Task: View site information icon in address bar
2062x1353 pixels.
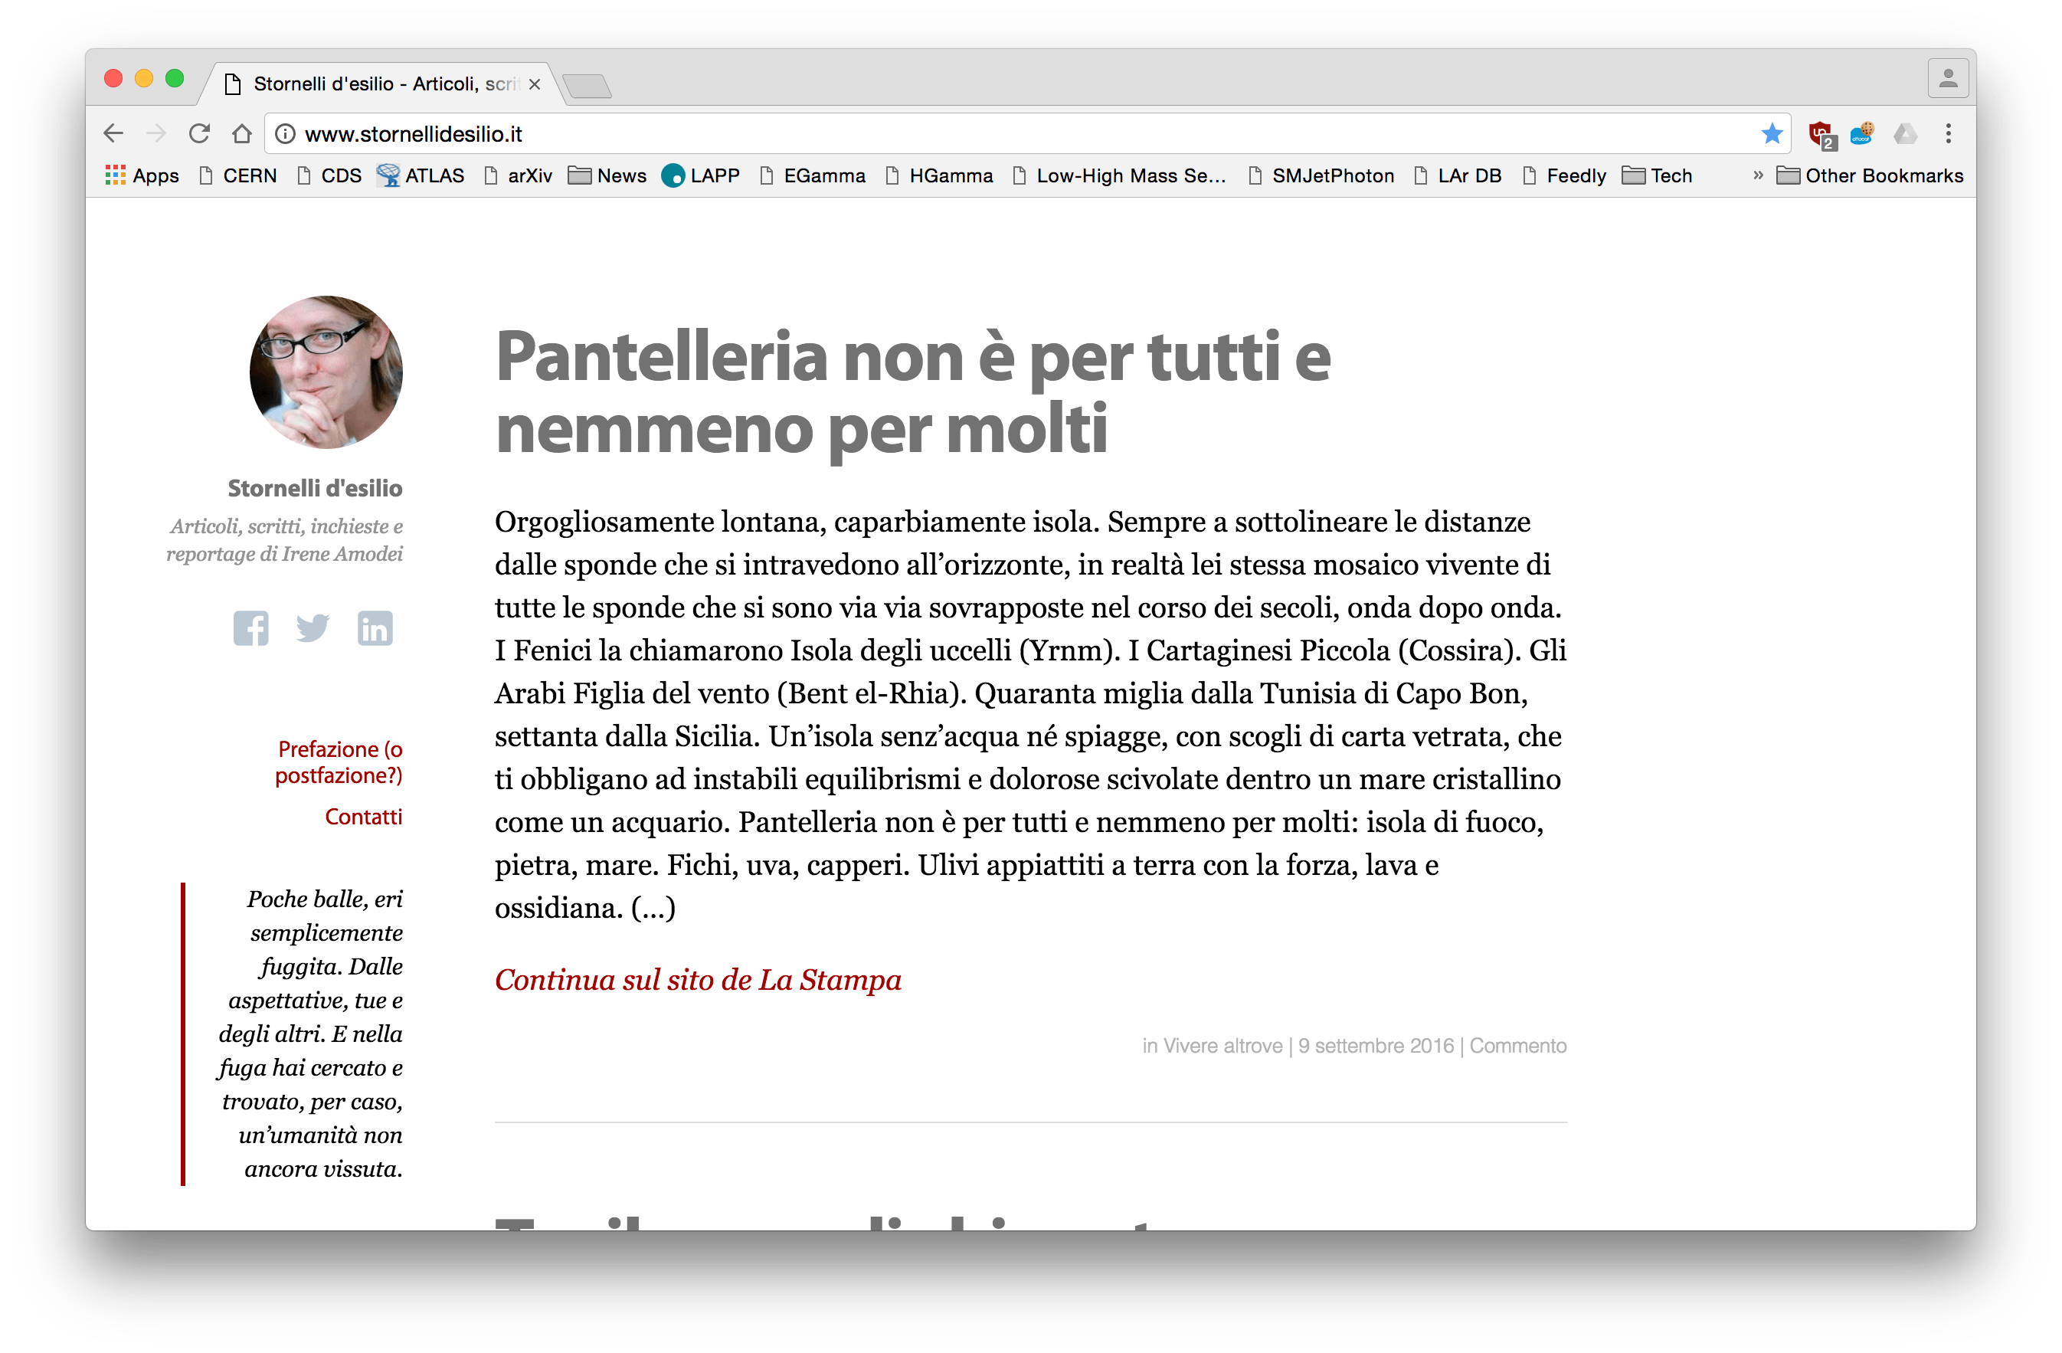Action: click(x=285, y=133)
